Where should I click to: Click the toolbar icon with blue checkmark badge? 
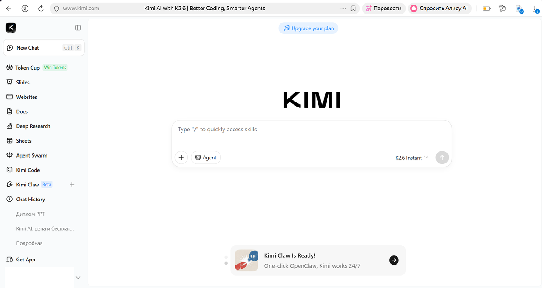coord(519,9)
